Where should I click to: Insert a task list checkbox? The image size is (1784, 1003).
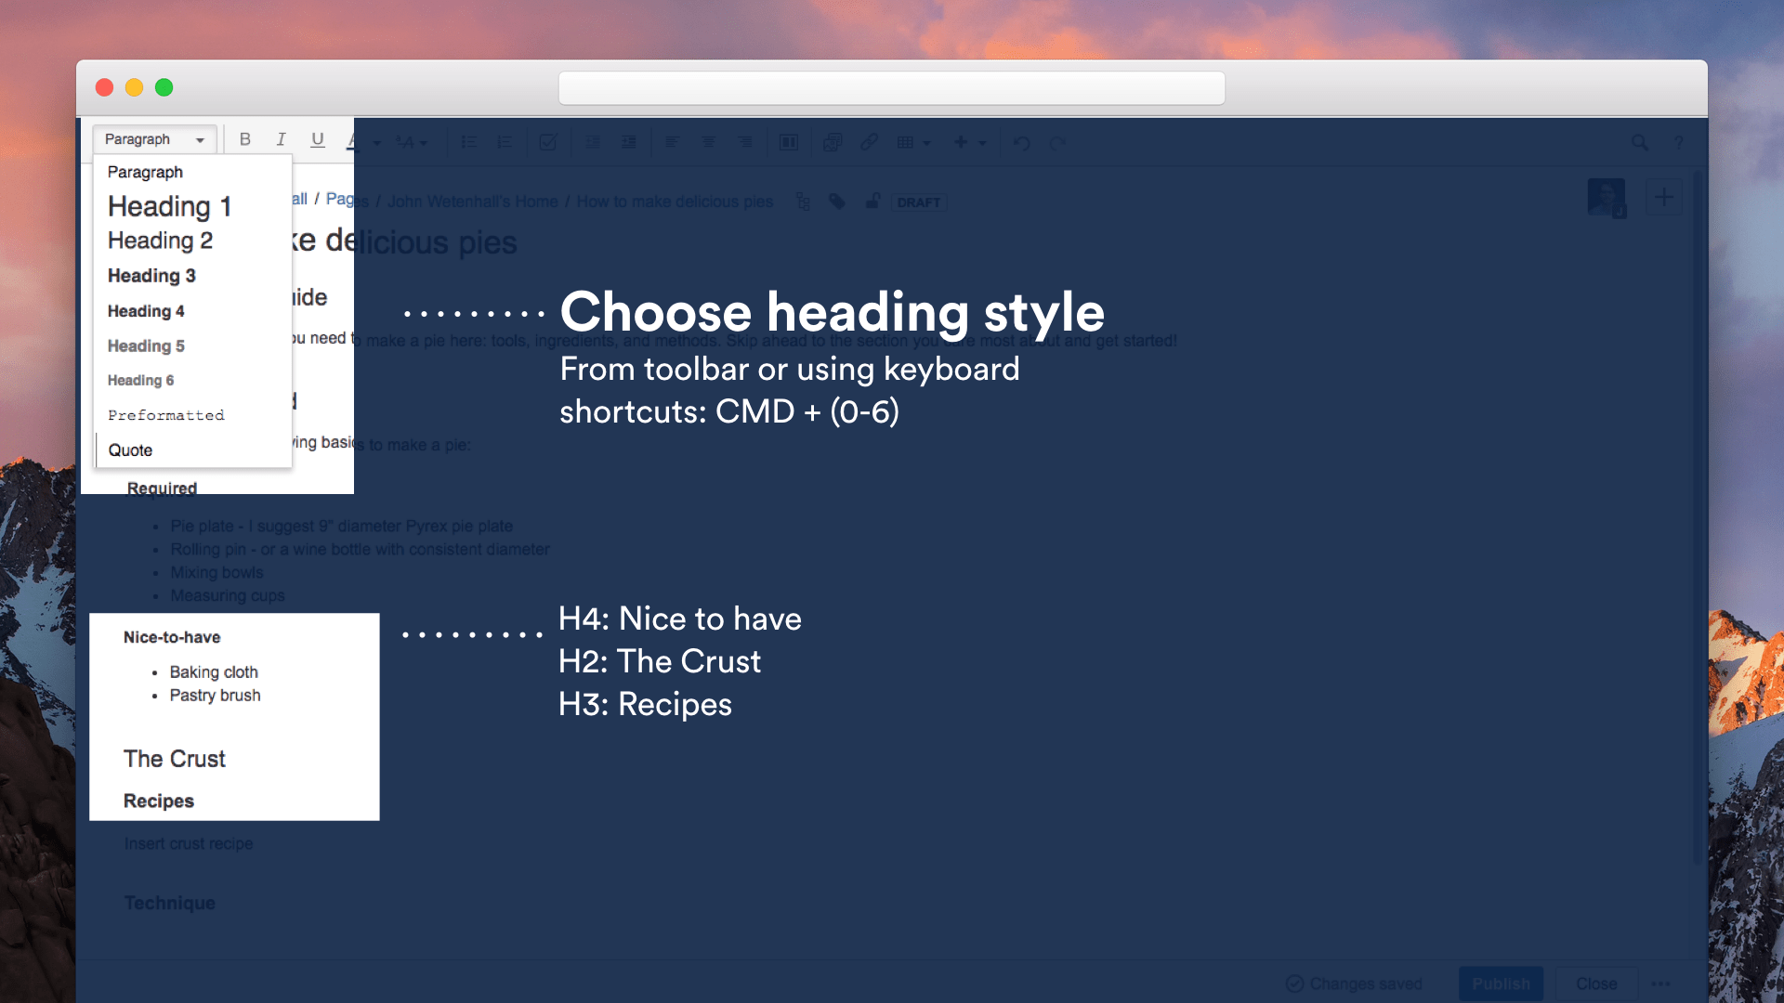pyautogui.click(x=548, y=142)
